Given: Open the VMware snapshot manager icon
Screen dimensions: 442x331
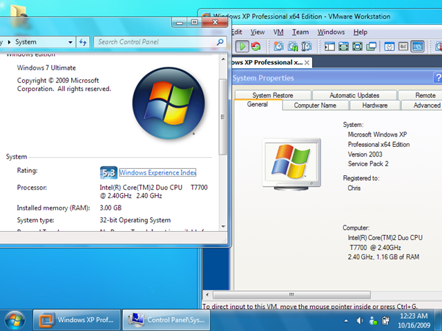Looking at the screenshot, I should (x=307, y=46).
